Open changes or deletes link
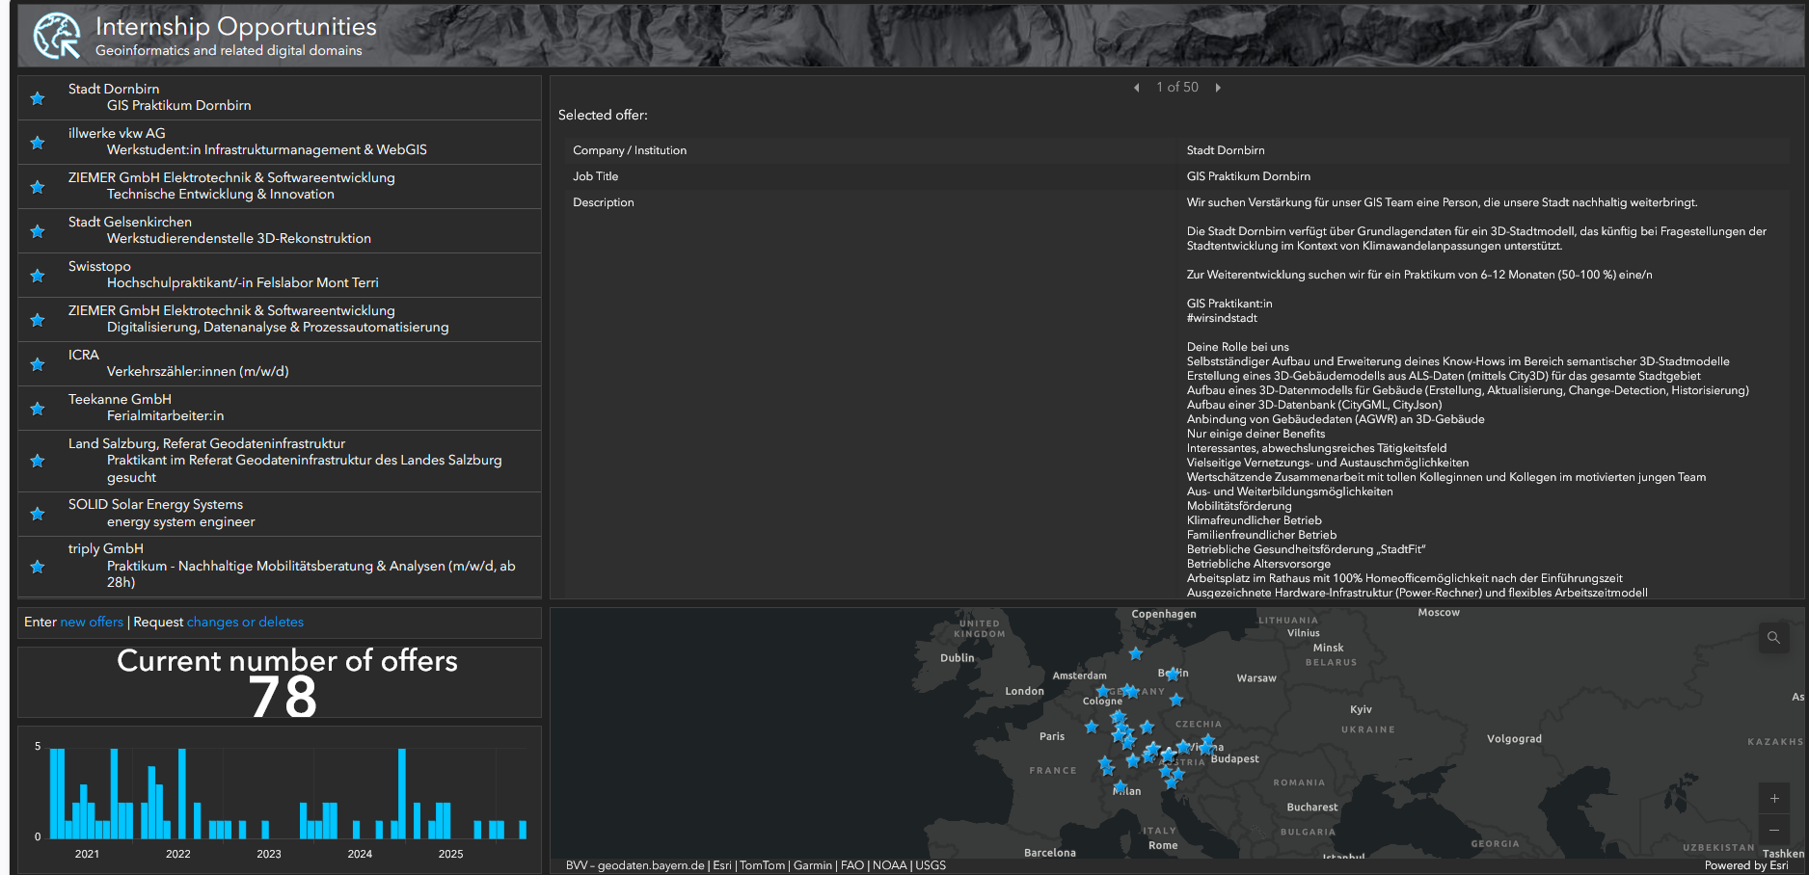The height and width of the screenshot is (875, 1809). click(x=245, y=623)
